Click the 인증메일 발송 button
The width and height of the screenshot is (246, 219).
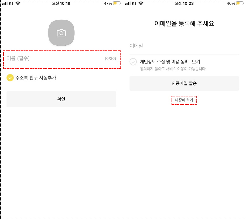184,83
